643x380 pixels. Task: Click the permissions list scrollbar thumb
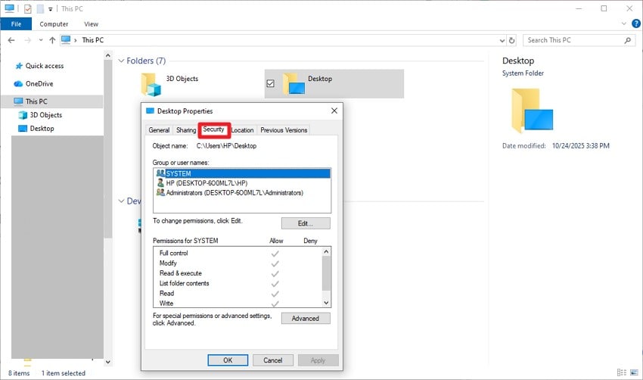click(326, 273)
